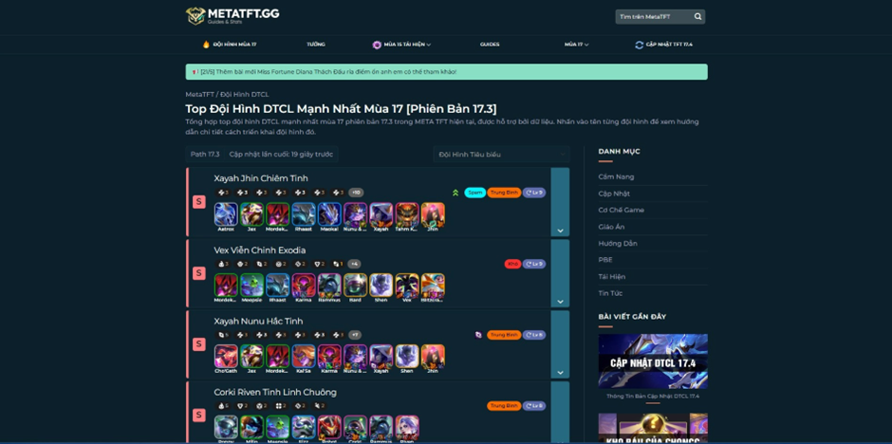Open Hướng Dẫn category
892x444 pixels.
[618, 243]
